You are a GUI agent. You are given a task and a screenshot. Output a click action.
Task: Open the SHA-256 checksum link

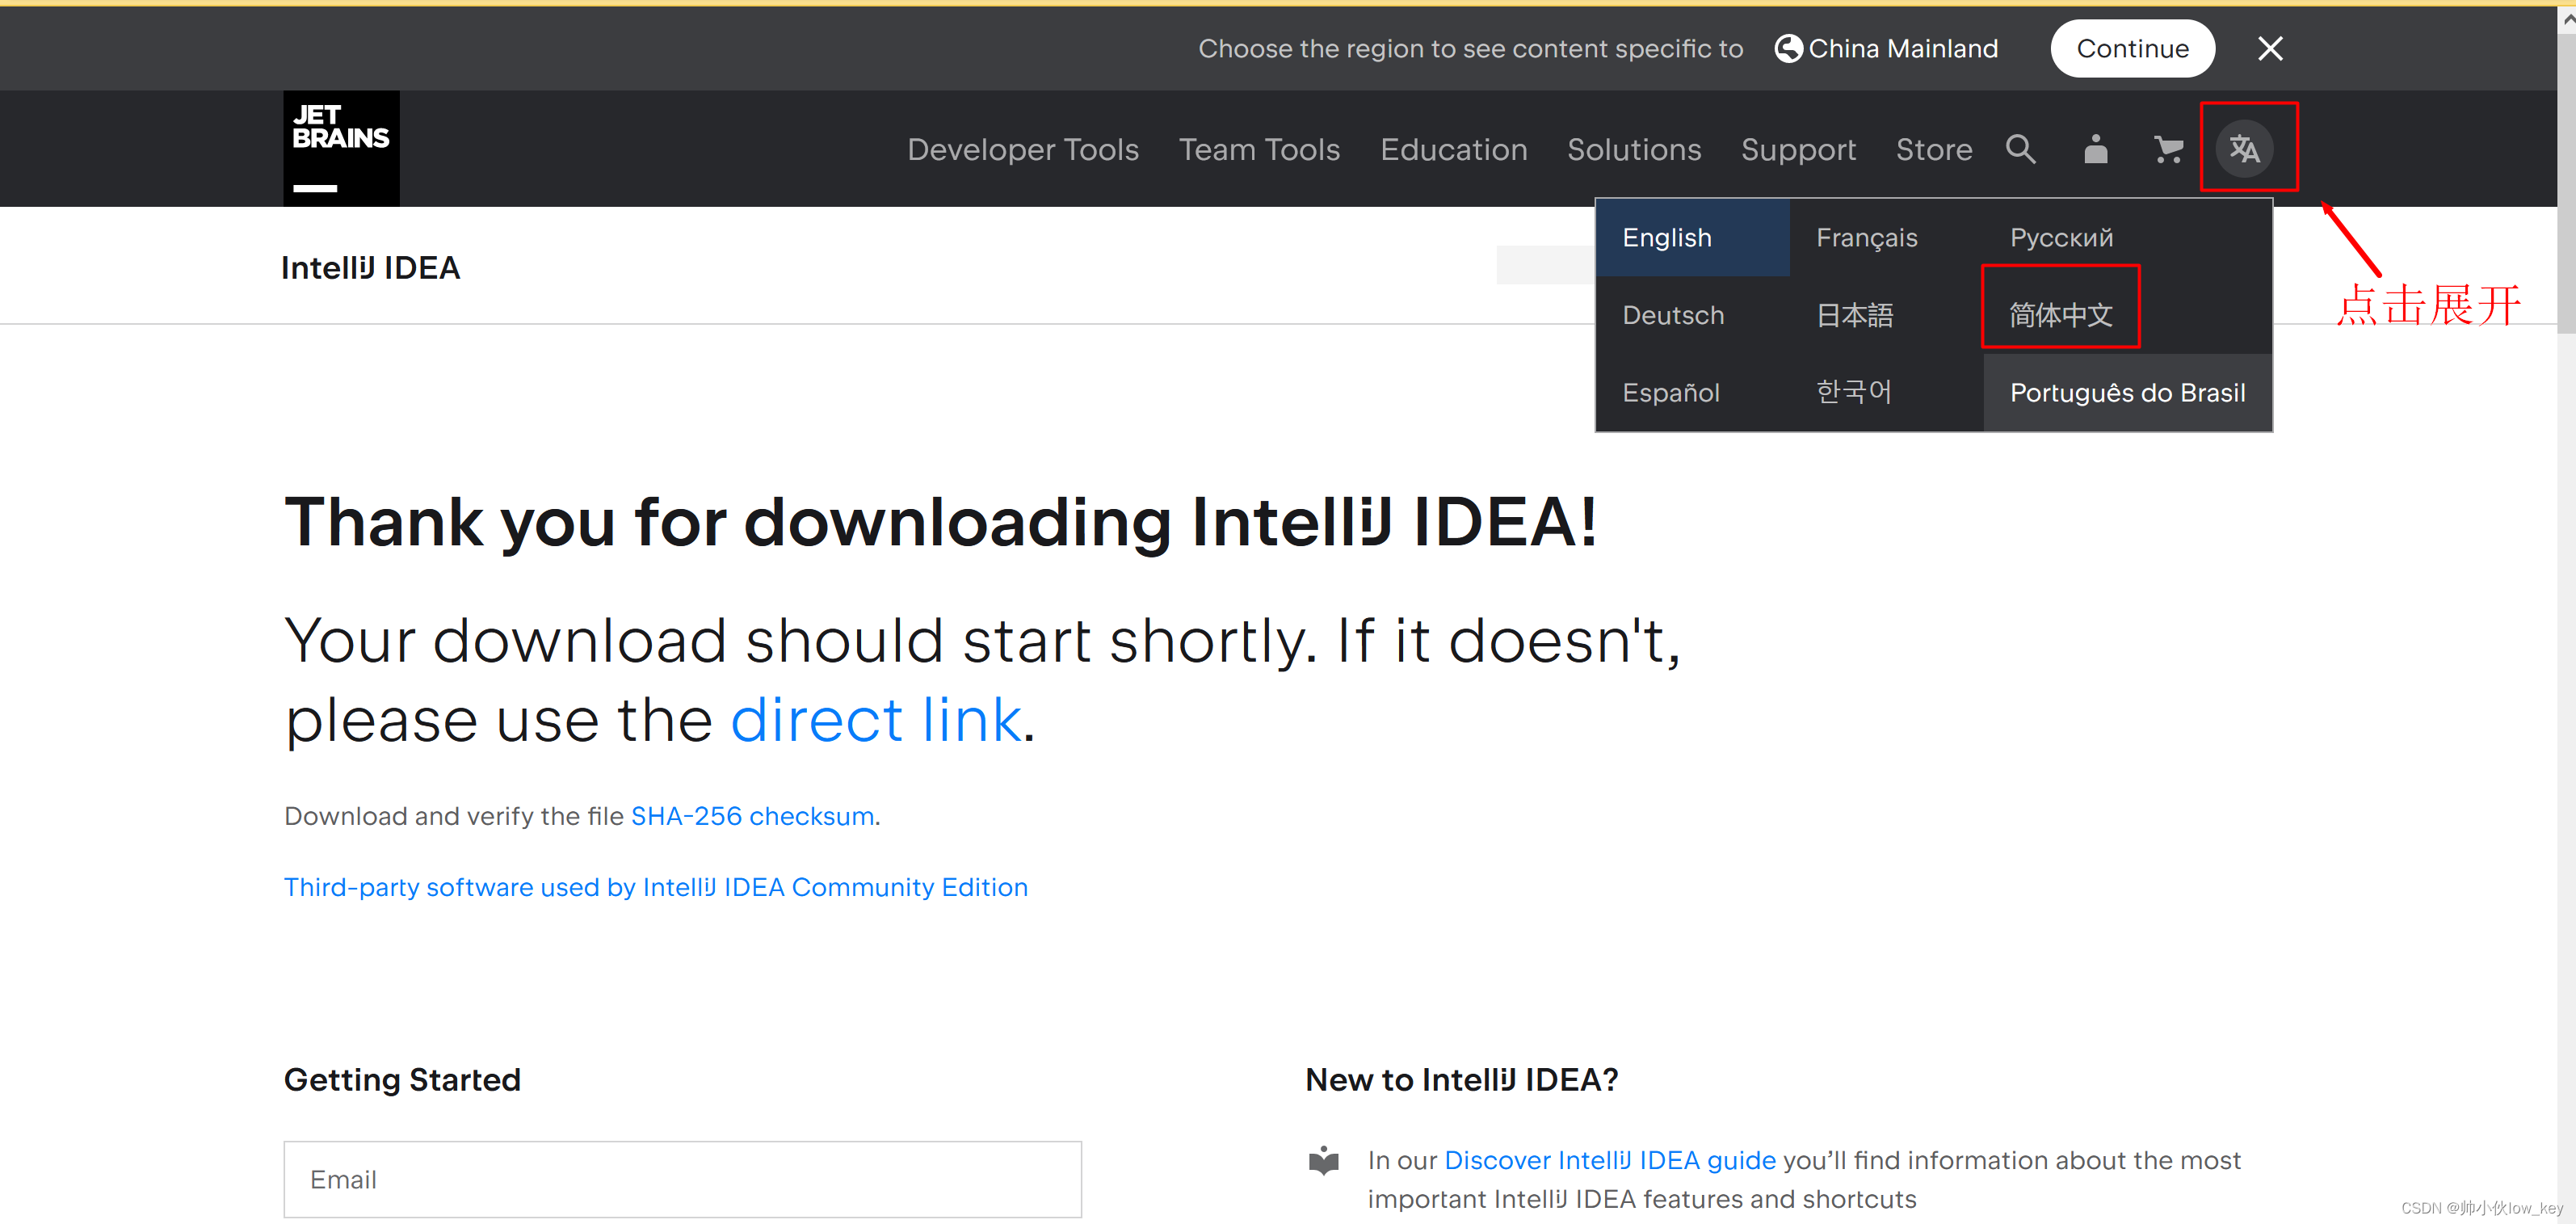pyautogui.click(x=752, y=816)
